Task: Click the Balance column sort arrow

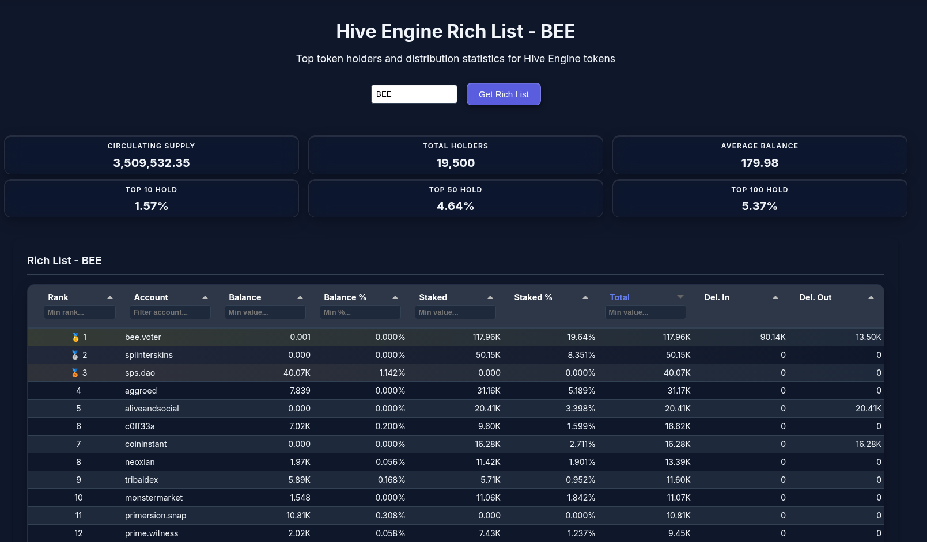Action: 300,297
